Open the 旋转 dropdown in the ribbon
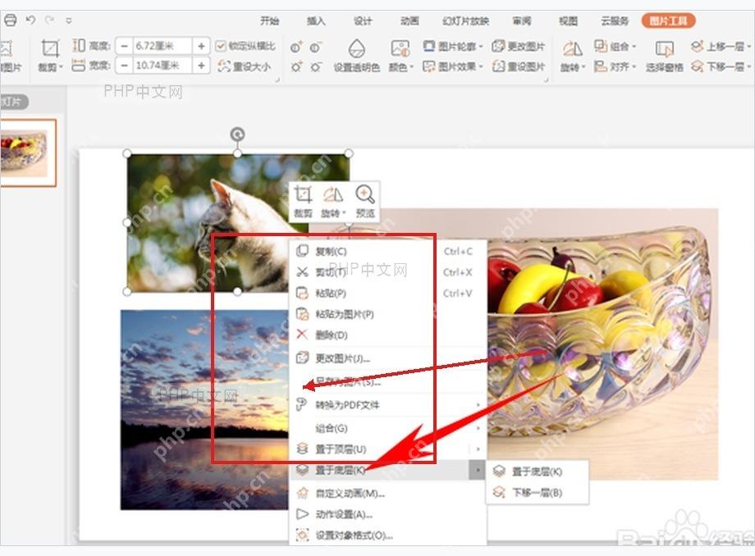The height and width of the screenshot is (556, 755). (573, 55)
